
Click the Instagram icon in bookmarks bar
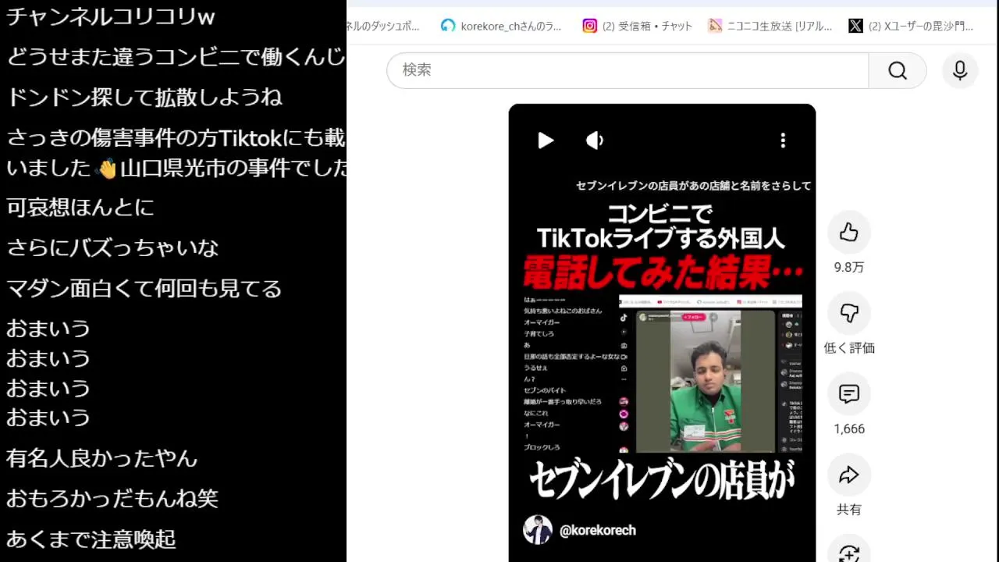click(590, 26)
